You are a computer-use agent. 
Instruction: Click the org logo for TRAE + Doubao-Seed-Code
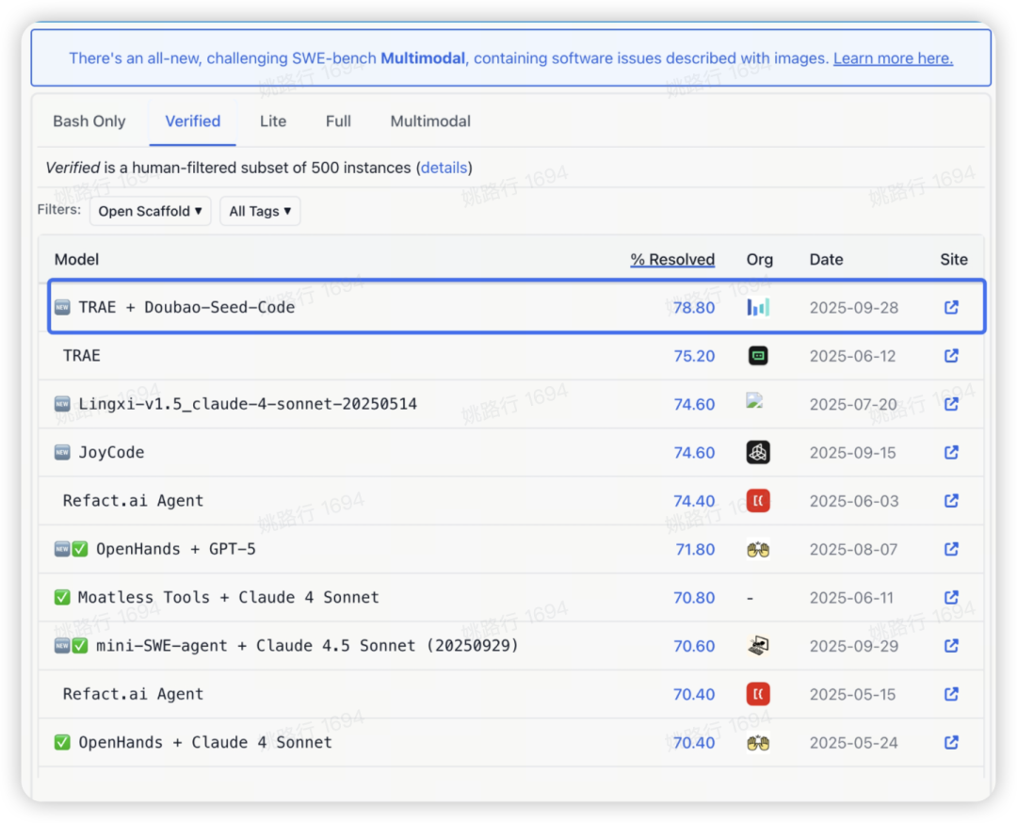pos(757,307)
